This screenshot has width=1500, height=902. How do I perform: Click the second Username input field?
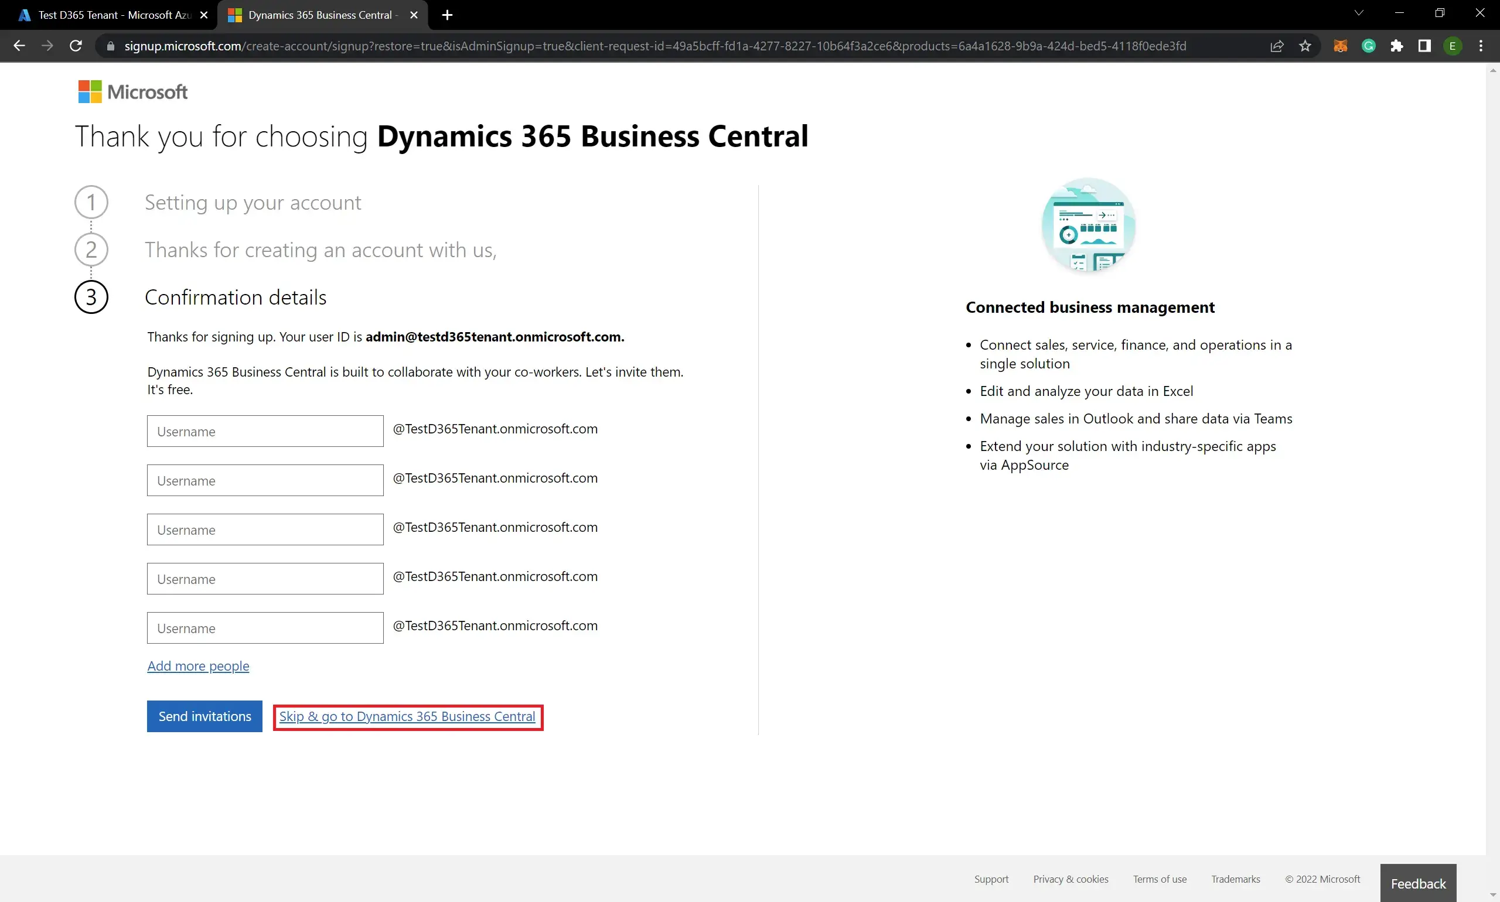click(265, 480)
